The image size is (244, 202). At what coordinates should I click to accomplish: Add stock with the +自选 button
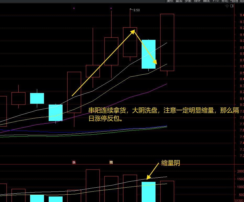234,1
